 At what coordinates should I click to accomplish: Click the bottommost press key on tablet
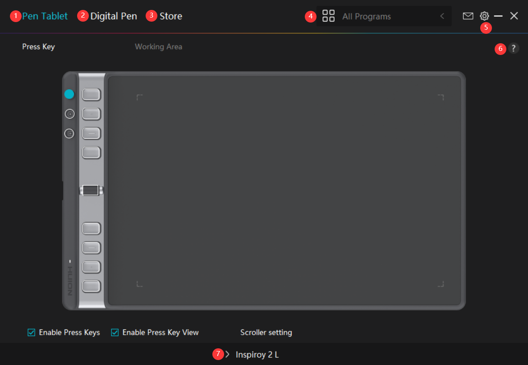pos(92,286)
